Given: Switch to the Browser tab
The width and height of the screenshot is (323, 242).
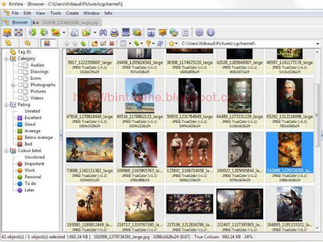Looking at the screenshot, I should [16, 22].
